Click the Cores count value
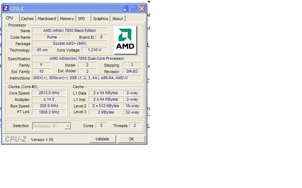The height and width of the screenshot is (188, 302). [x=101, y=125]
